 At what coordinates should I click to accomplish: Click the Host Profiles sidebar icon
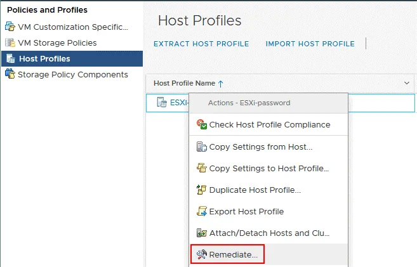[10, 59]
